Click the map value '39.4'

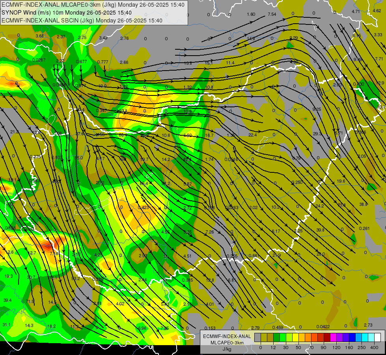pos(7,300)
